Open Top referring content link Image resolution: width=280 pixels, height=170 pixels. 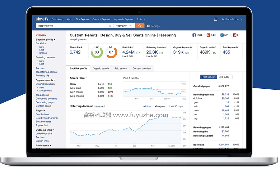tap(46, 72)
